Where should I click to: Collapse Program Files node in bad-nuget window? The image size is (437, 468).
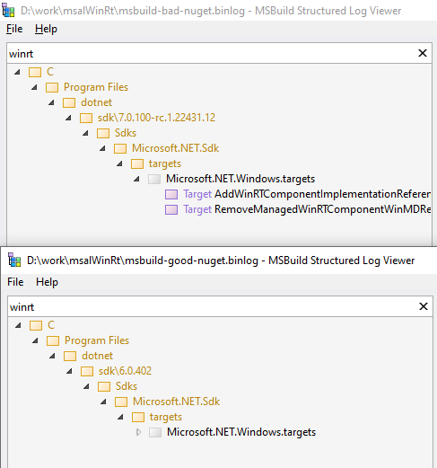pos(35,87)
